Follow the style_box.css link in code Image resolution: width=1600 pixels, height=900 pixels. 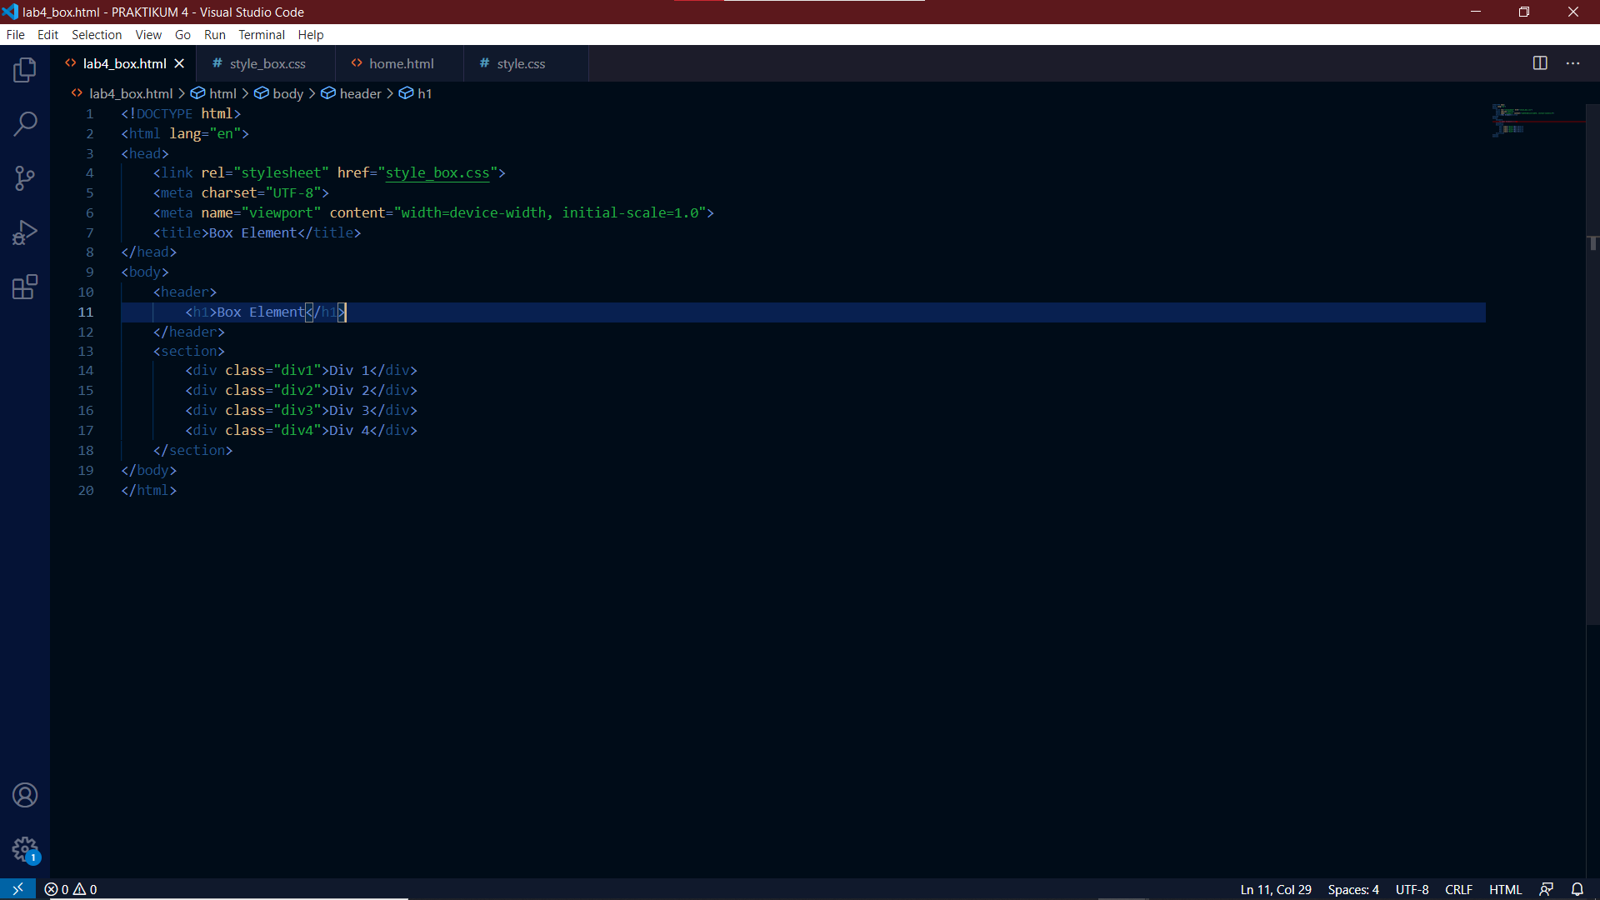[x=437, y=172]
